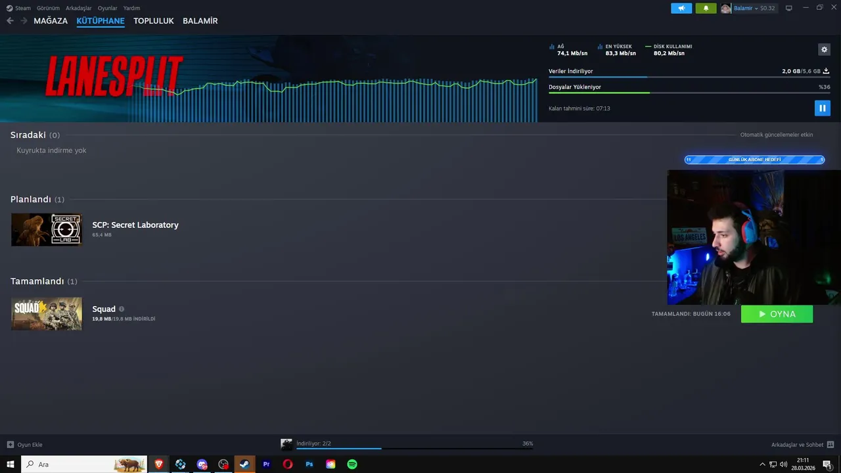This screenshot has height=473, width=841.
Task: Click the friends chat icon at bottom right
Action: coord(830,445)
